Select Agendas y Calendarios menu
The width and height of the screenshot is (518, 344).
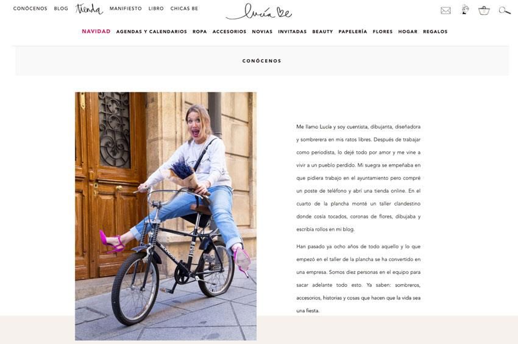click(x=152, y=32)
